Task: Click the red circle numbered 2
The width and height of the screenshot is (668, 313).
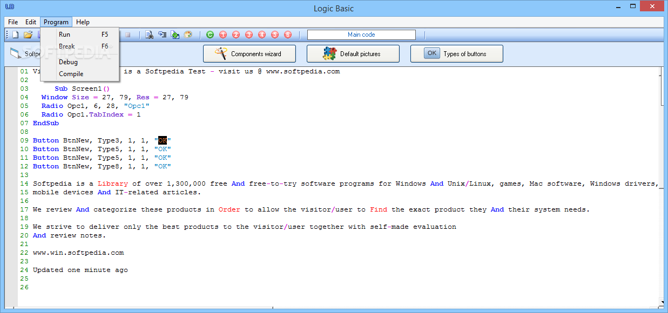Action: pyautogui.click(x=236, y=35)
